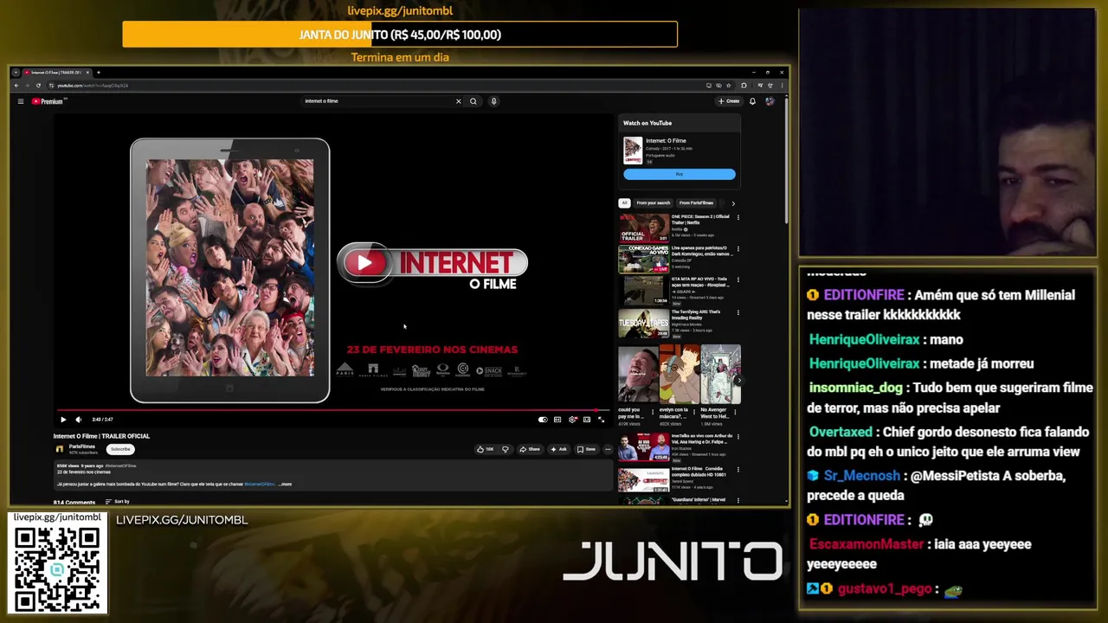
Task: Show next Shorts with the arrow button
Action: pos(738,381)
